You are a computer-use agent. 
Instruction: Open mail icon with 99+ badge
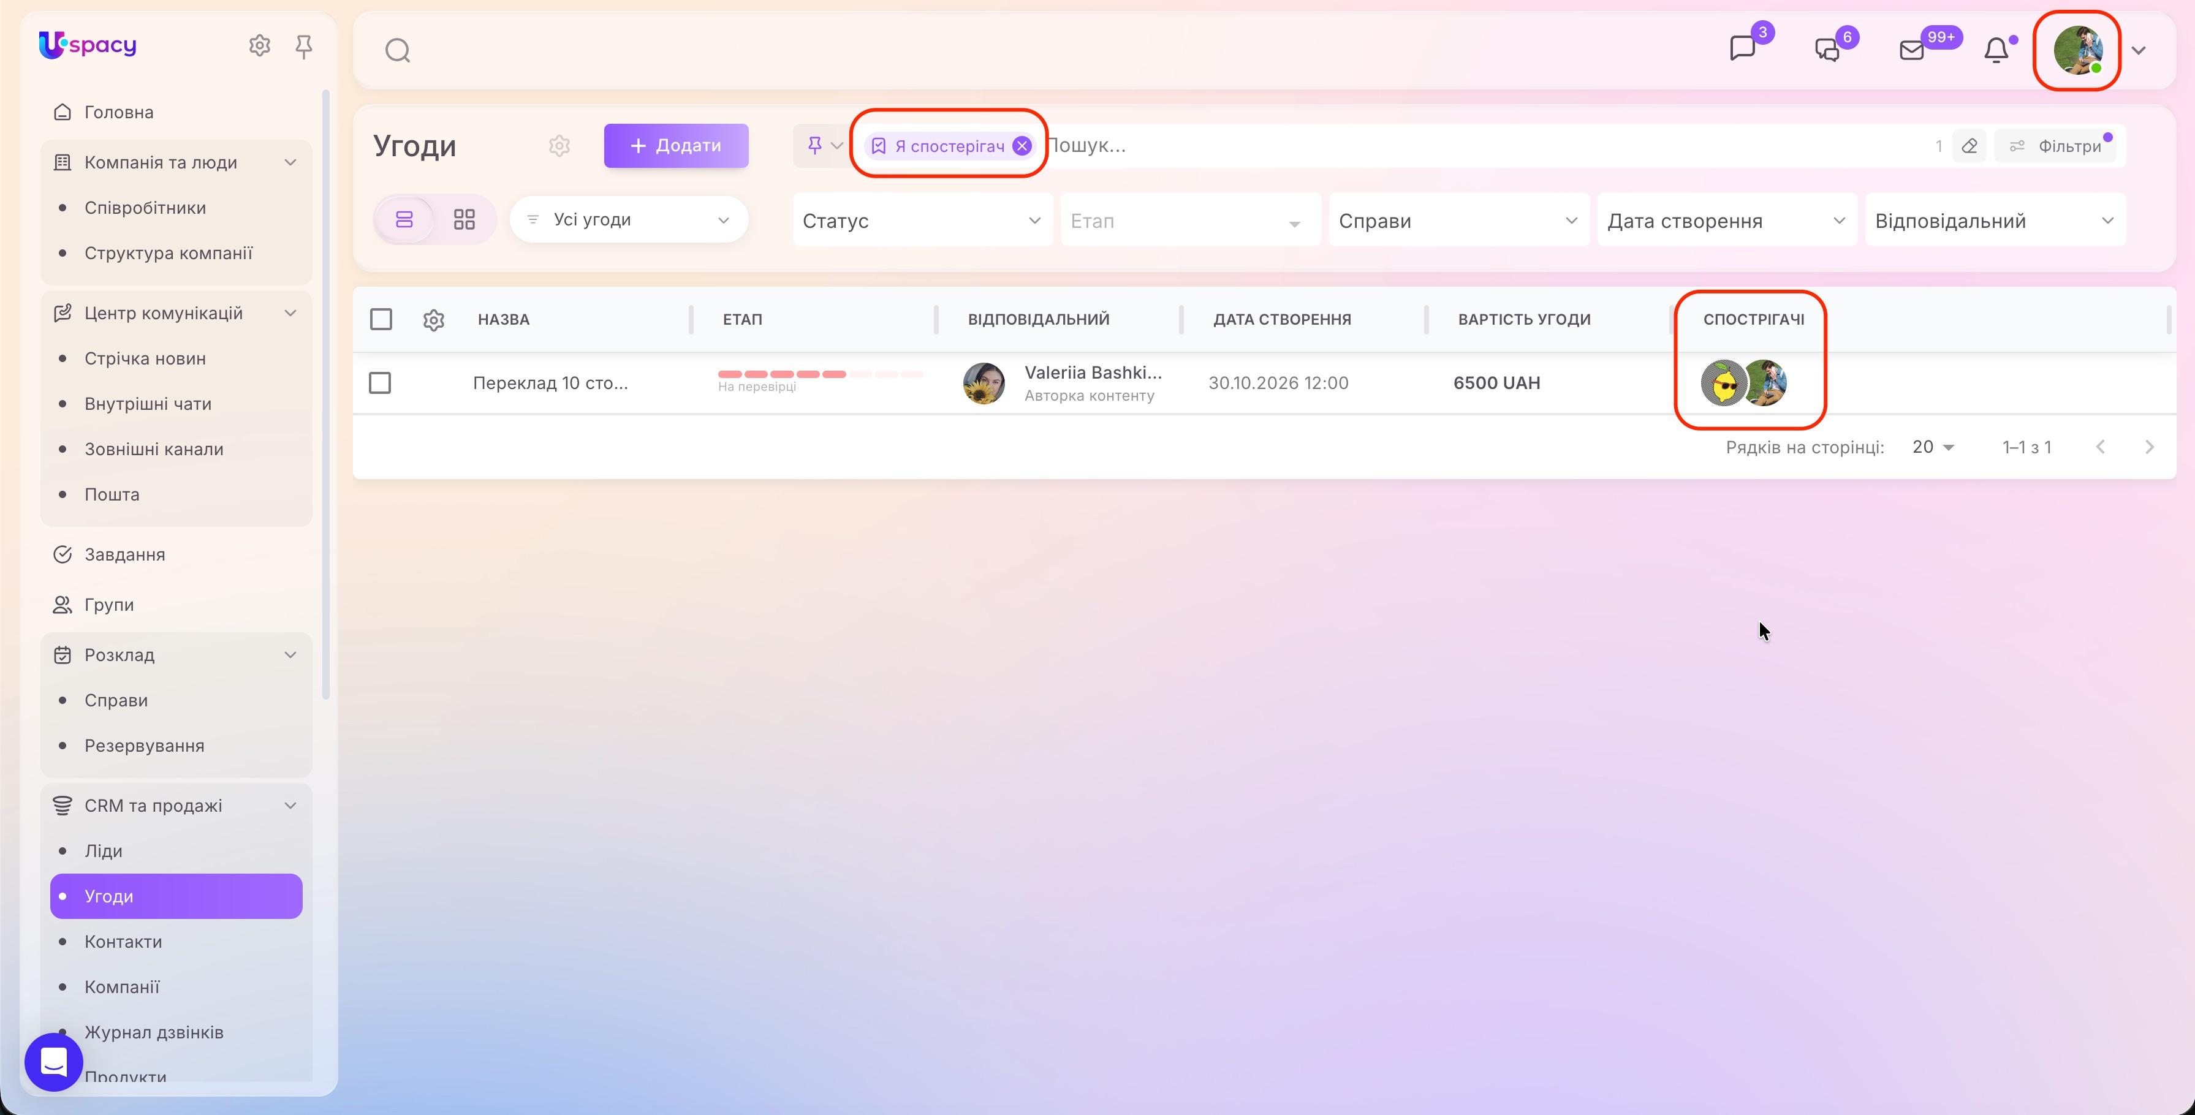[1911, 50]
